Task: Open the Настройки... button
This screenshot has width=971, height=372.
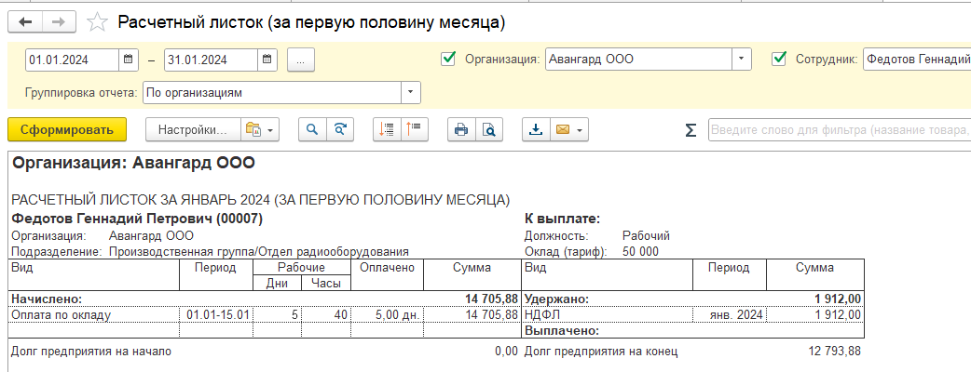Action: (x=193, y=130)
